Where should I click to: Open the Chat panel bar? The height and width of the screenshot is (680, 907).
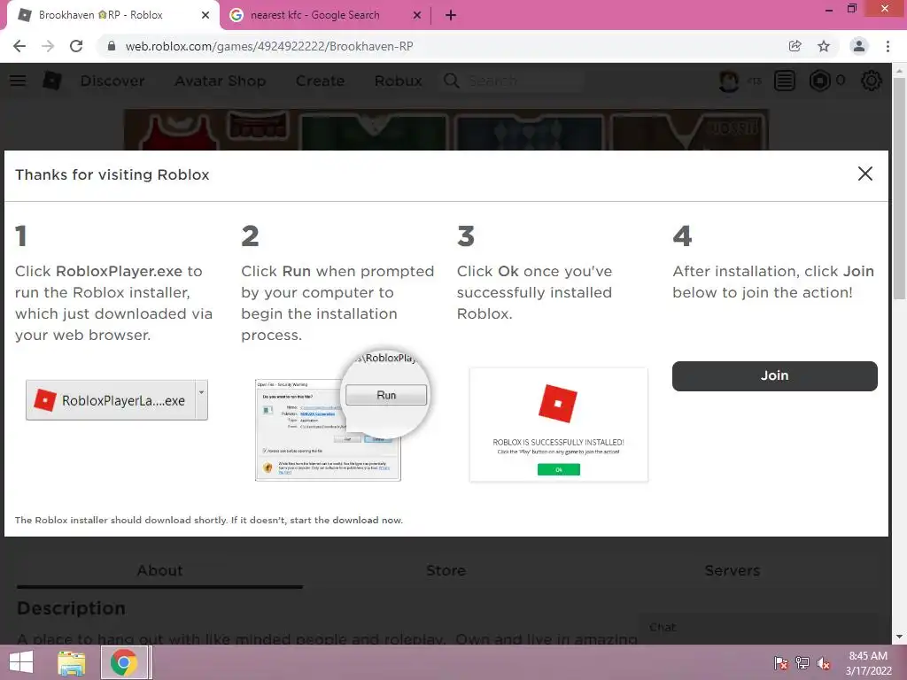pos(758,628)
